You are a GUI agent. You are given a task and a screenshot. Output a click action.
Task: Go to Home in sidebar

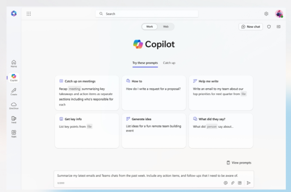tap(14, 63)
